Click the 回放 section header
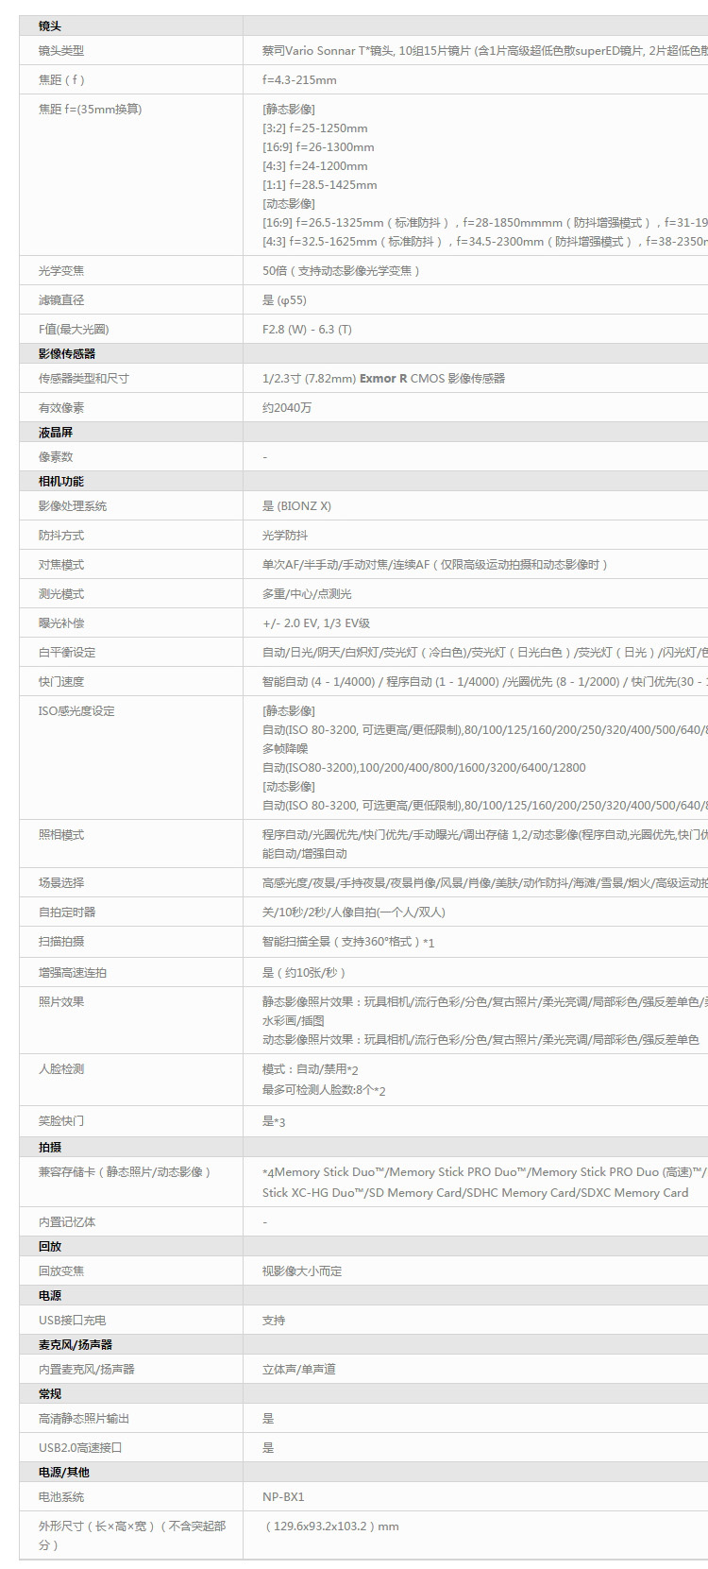 click(49, 1247)
